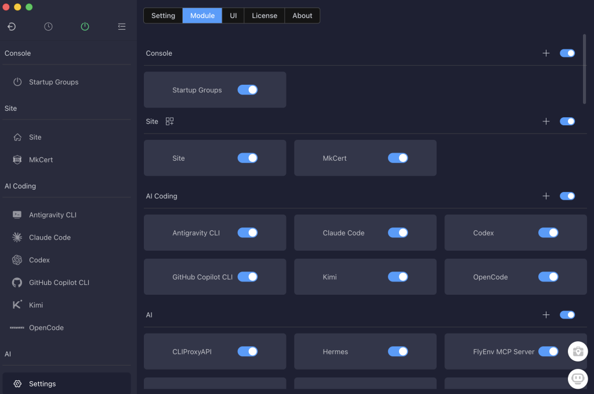Turn off the CLIProxyAPI module switch
The width and height of the screenshot is (594, 394).
pos(247,352)
